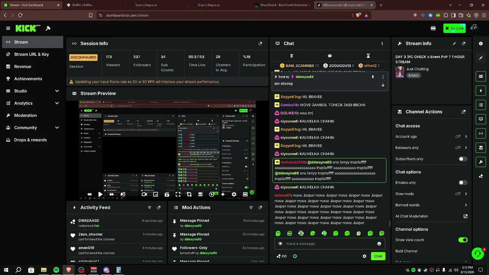
Task: Pop out the Channel Actions panel
Action: click(x=463, y=112)
